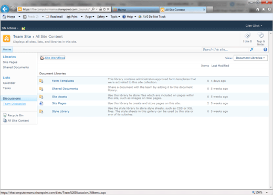Open Tasks from the Lists section
The height and width of the screenshot is (195, 273).
[7, 88]
